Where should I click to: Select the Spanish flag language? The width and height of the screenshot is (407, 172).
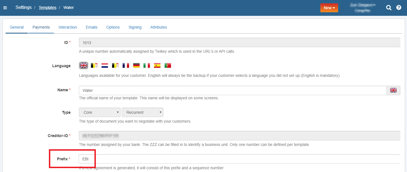157,65
